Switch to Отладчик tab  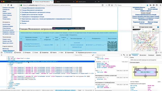click(27, 53)
